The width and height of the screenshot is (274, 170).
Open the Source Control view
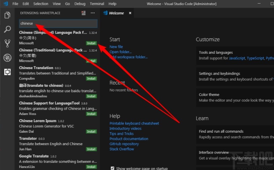(7, 43)
